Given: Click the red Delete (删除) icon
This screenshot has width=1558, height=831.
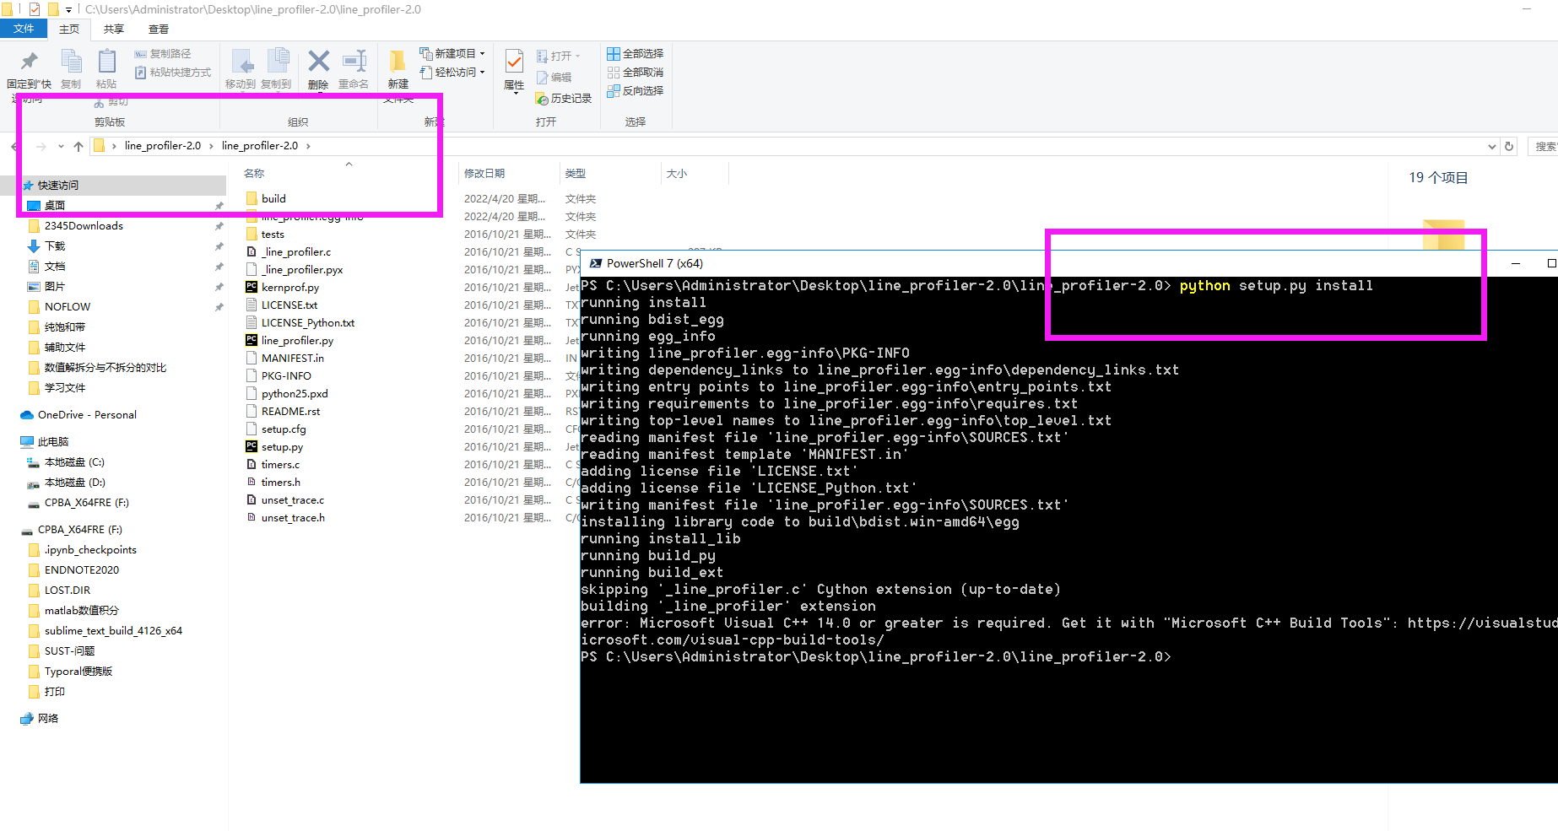Looking at the screenshot, I should [318, 61].
